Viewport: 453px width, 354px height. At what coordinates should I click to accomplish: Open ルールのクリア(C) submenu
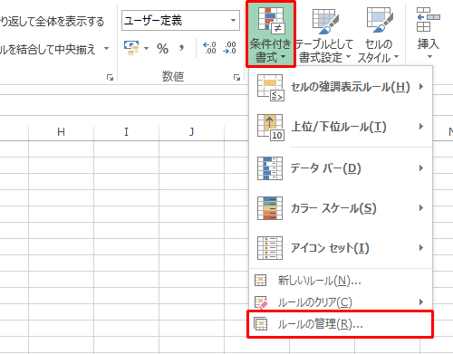[341, 302]
